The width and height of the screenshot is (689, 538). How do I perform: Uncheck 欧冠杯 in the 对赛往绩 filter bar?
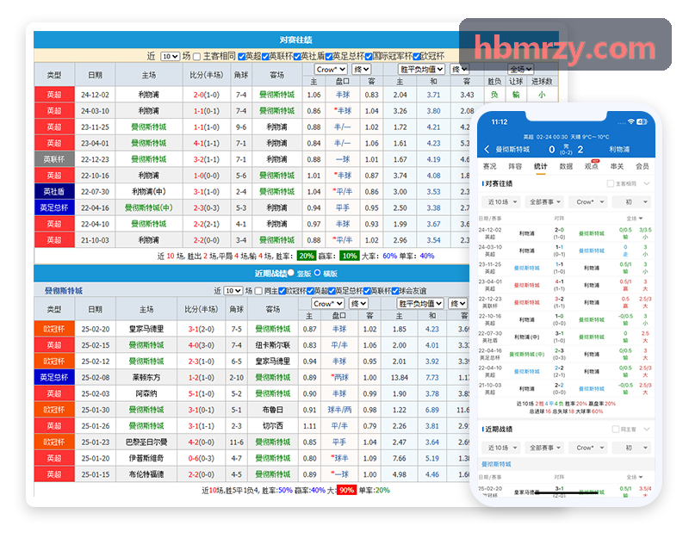tap(417, 57)
